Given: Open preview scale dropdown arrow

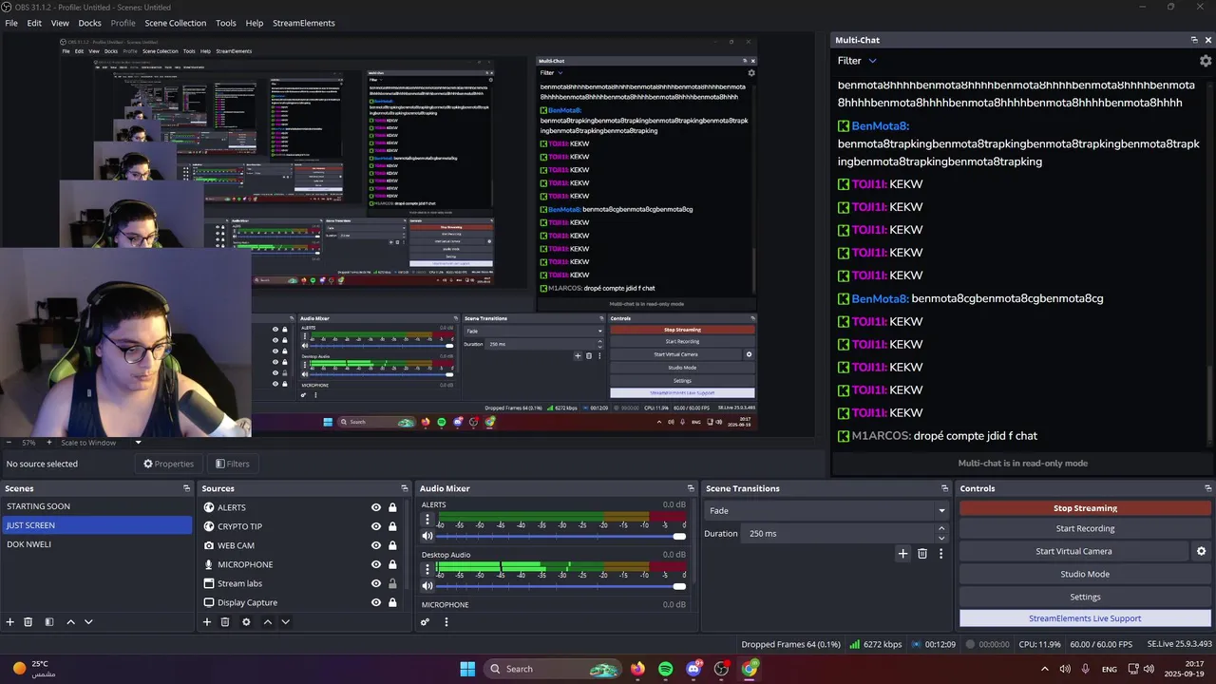Looking at the screenshot, I should point(138,443).
